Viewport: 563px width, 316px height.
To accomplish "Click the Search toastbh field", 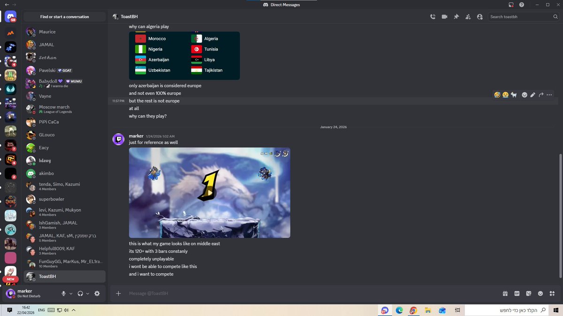I will [523, 16].
